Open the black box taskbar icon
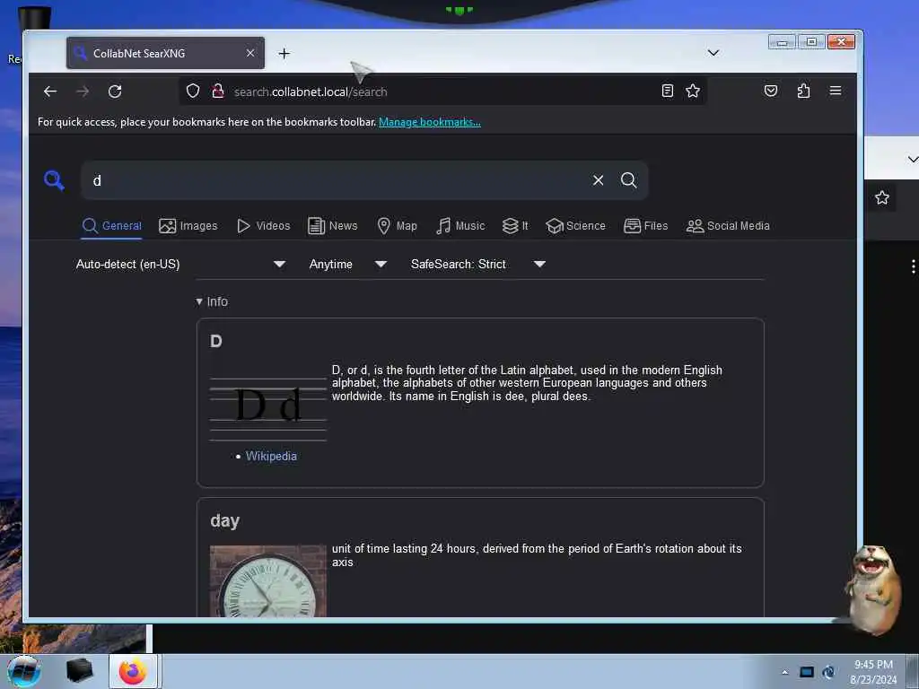 coord(79,671)
